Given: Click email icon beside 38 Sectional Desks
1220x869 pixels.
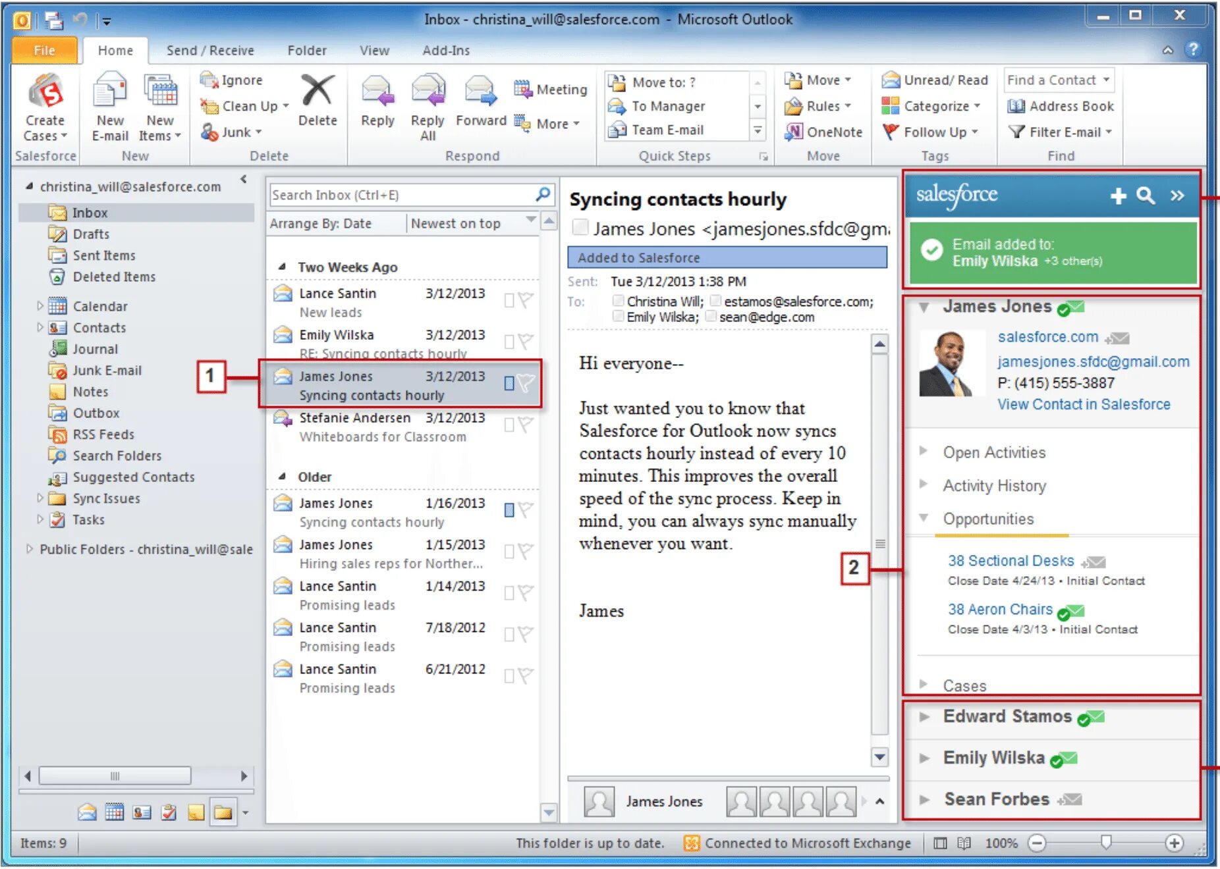Looking at the screenshot, I should pyautogui.click(x=1094, y=562).
